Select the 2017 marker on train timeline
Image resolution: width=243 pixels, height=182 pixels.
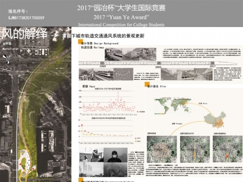(x=213, y=66)
